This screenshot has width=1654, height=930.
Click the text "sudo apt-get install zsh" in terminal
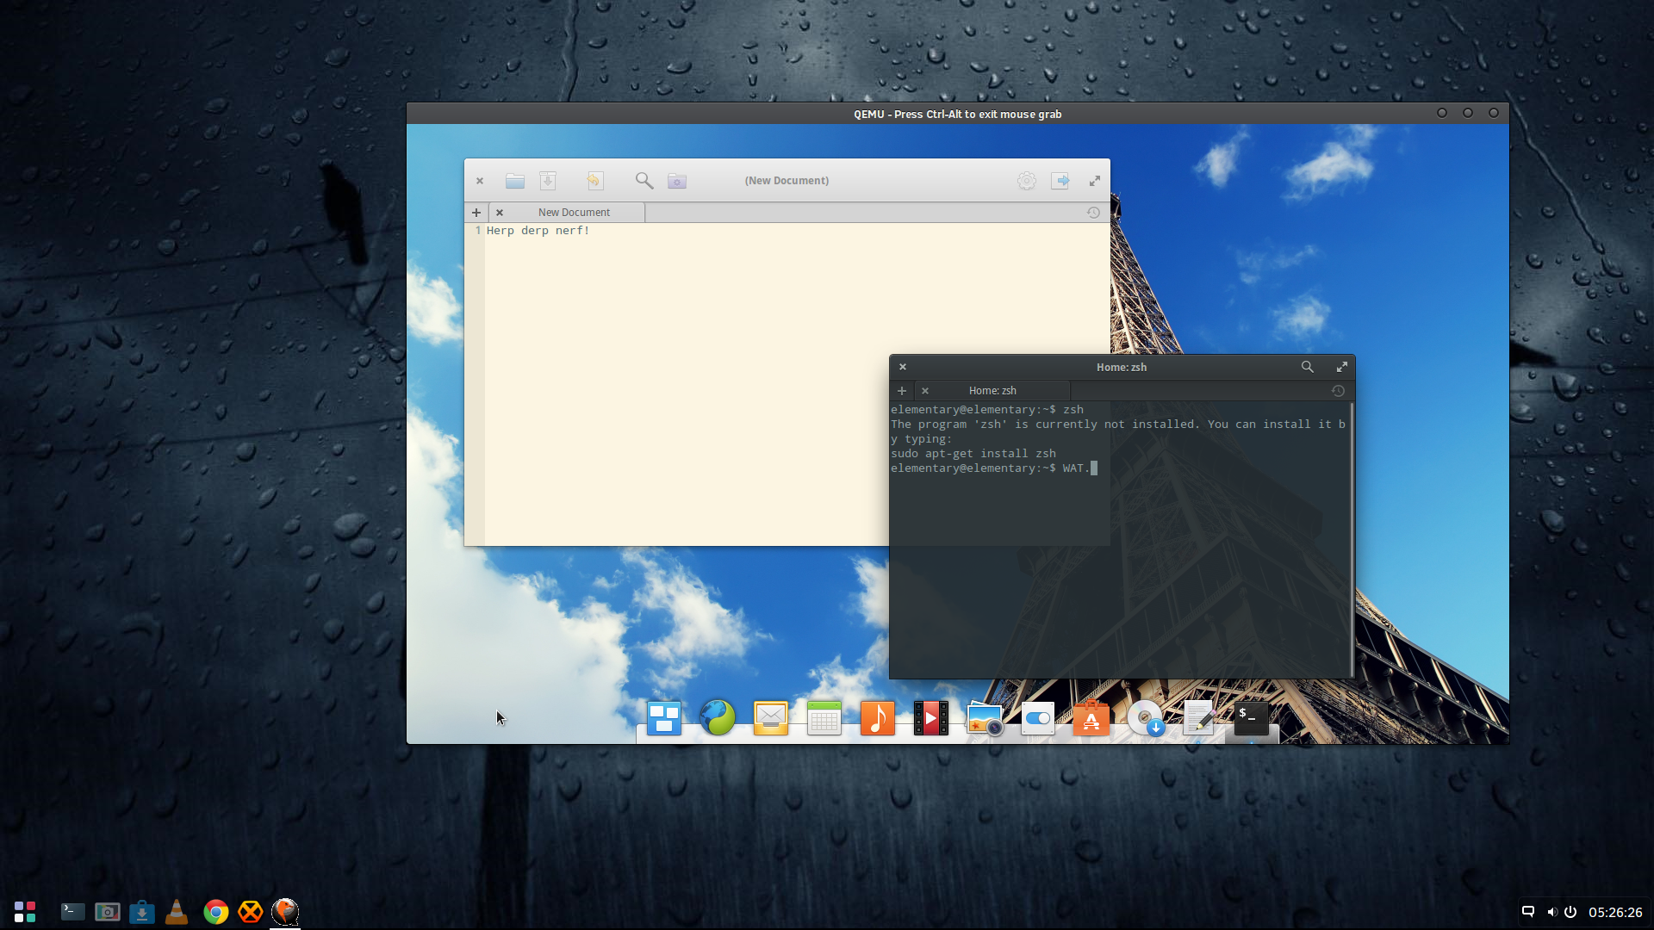pos(973,454)
